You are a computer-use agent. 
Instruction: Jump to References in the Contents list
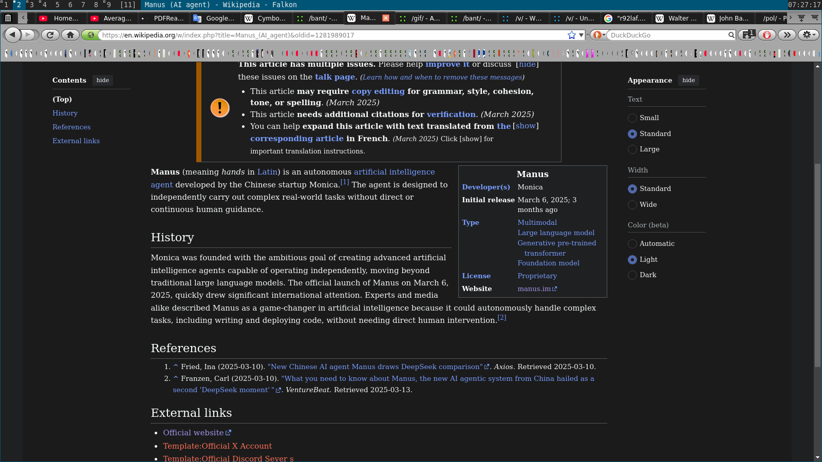pos(71,127)
